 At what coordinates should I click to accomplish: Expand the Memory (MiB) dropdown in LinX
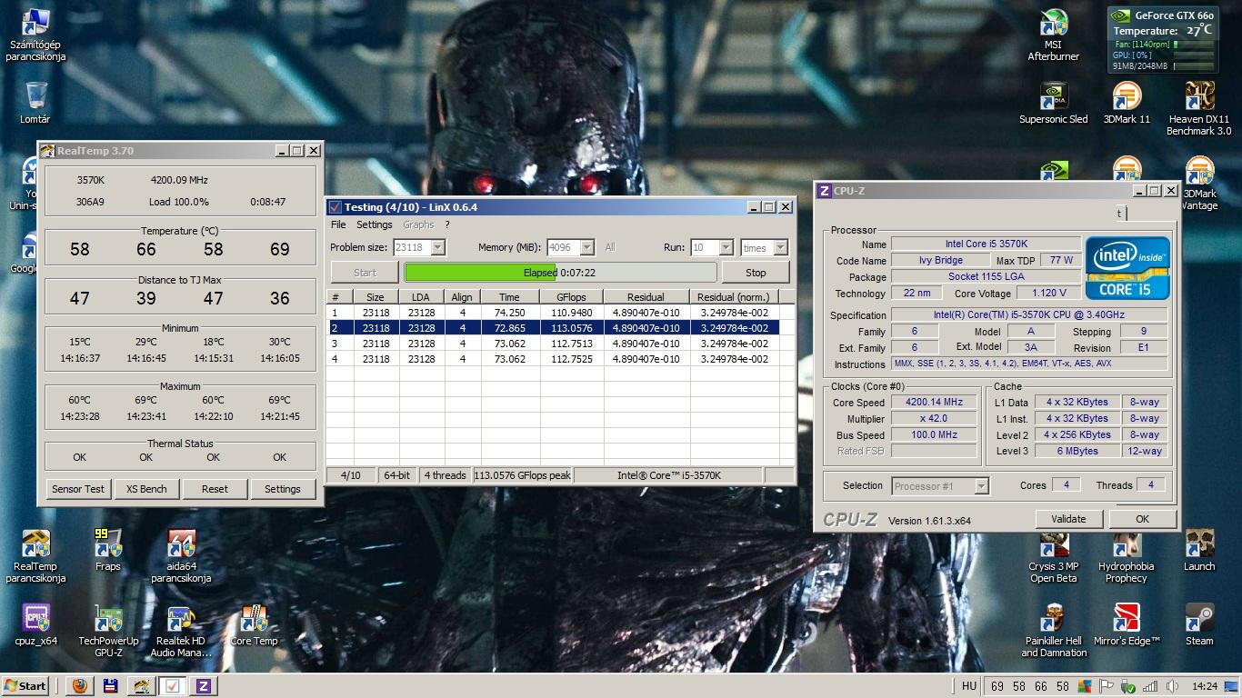(586, 247)
